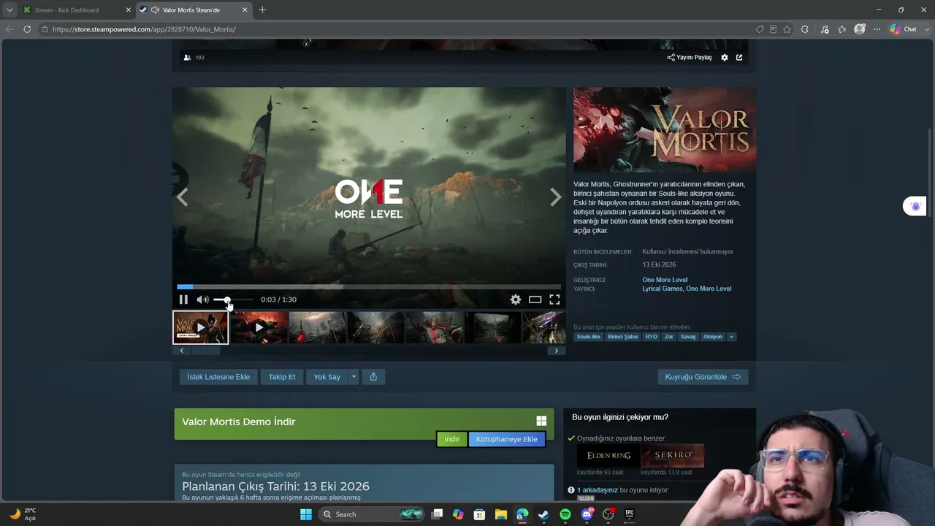Open the Savaş tag
The width and height of the screenshot is (935, 526).
[688, 337]
